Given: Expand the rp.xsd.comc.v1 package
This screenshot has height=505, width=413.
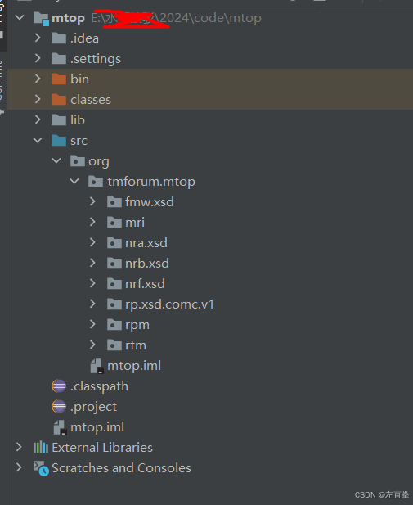Looking at the screenshot, I should [x=92, y=304].
